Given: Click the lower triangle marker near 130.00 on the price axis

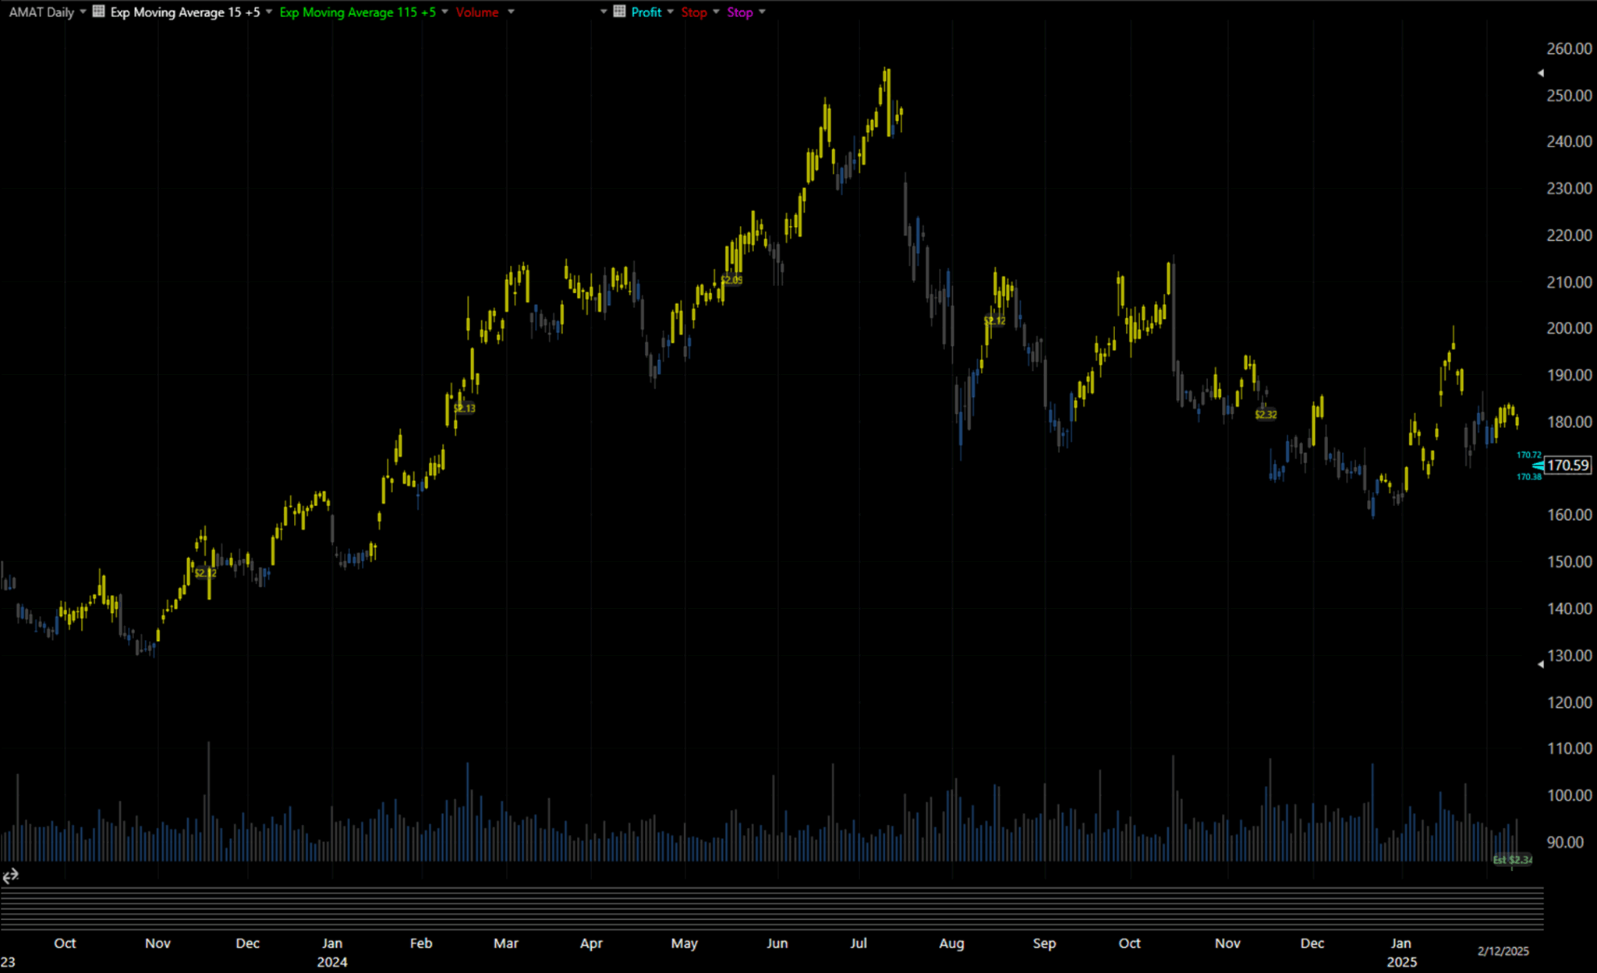Looking at the screenshot, I should coord(1540,664).
